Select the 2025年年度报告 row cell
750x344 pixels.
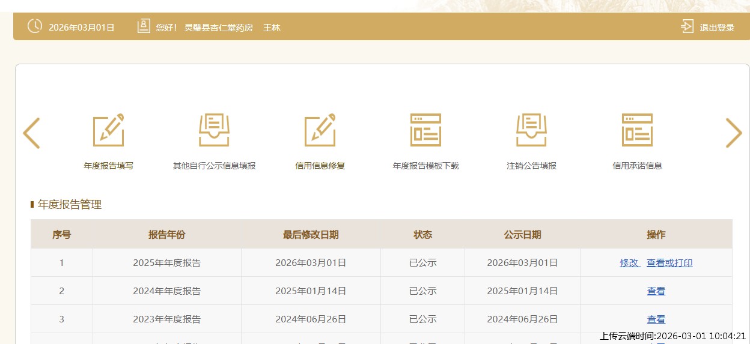point(167,263)
